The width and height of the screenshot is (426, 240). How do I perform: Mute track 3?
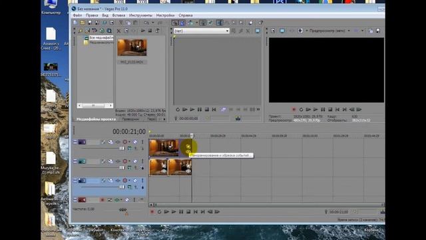(x=135, y=181)
